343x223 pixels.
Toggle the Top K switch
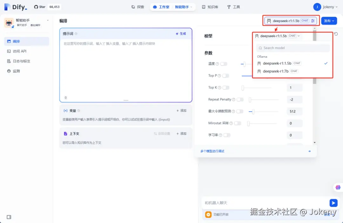226,88
